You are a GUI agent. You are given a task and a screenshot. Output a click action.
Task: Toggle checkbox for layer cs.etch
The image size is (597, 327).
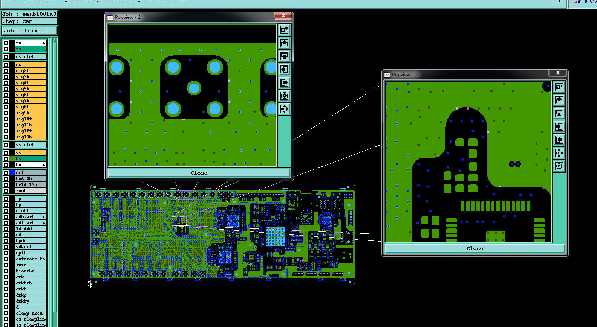6,57
